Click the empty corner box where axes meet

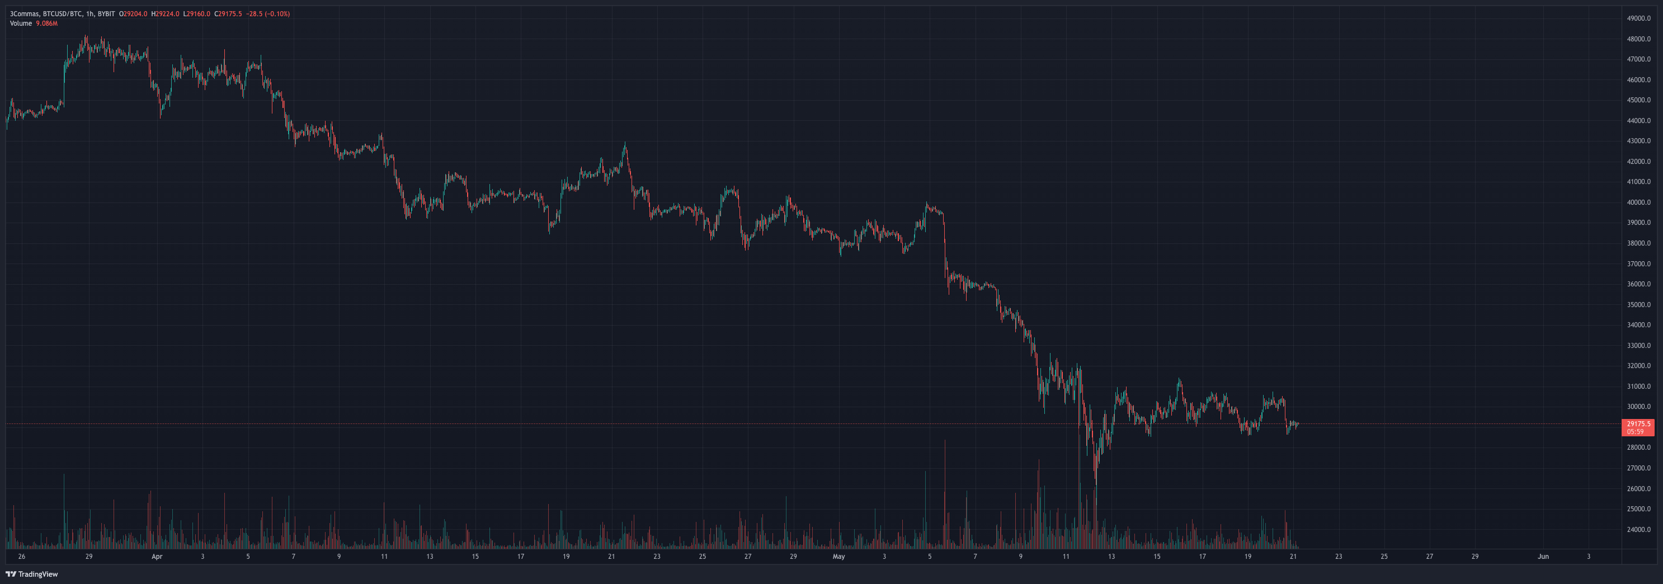[1640, 556]
